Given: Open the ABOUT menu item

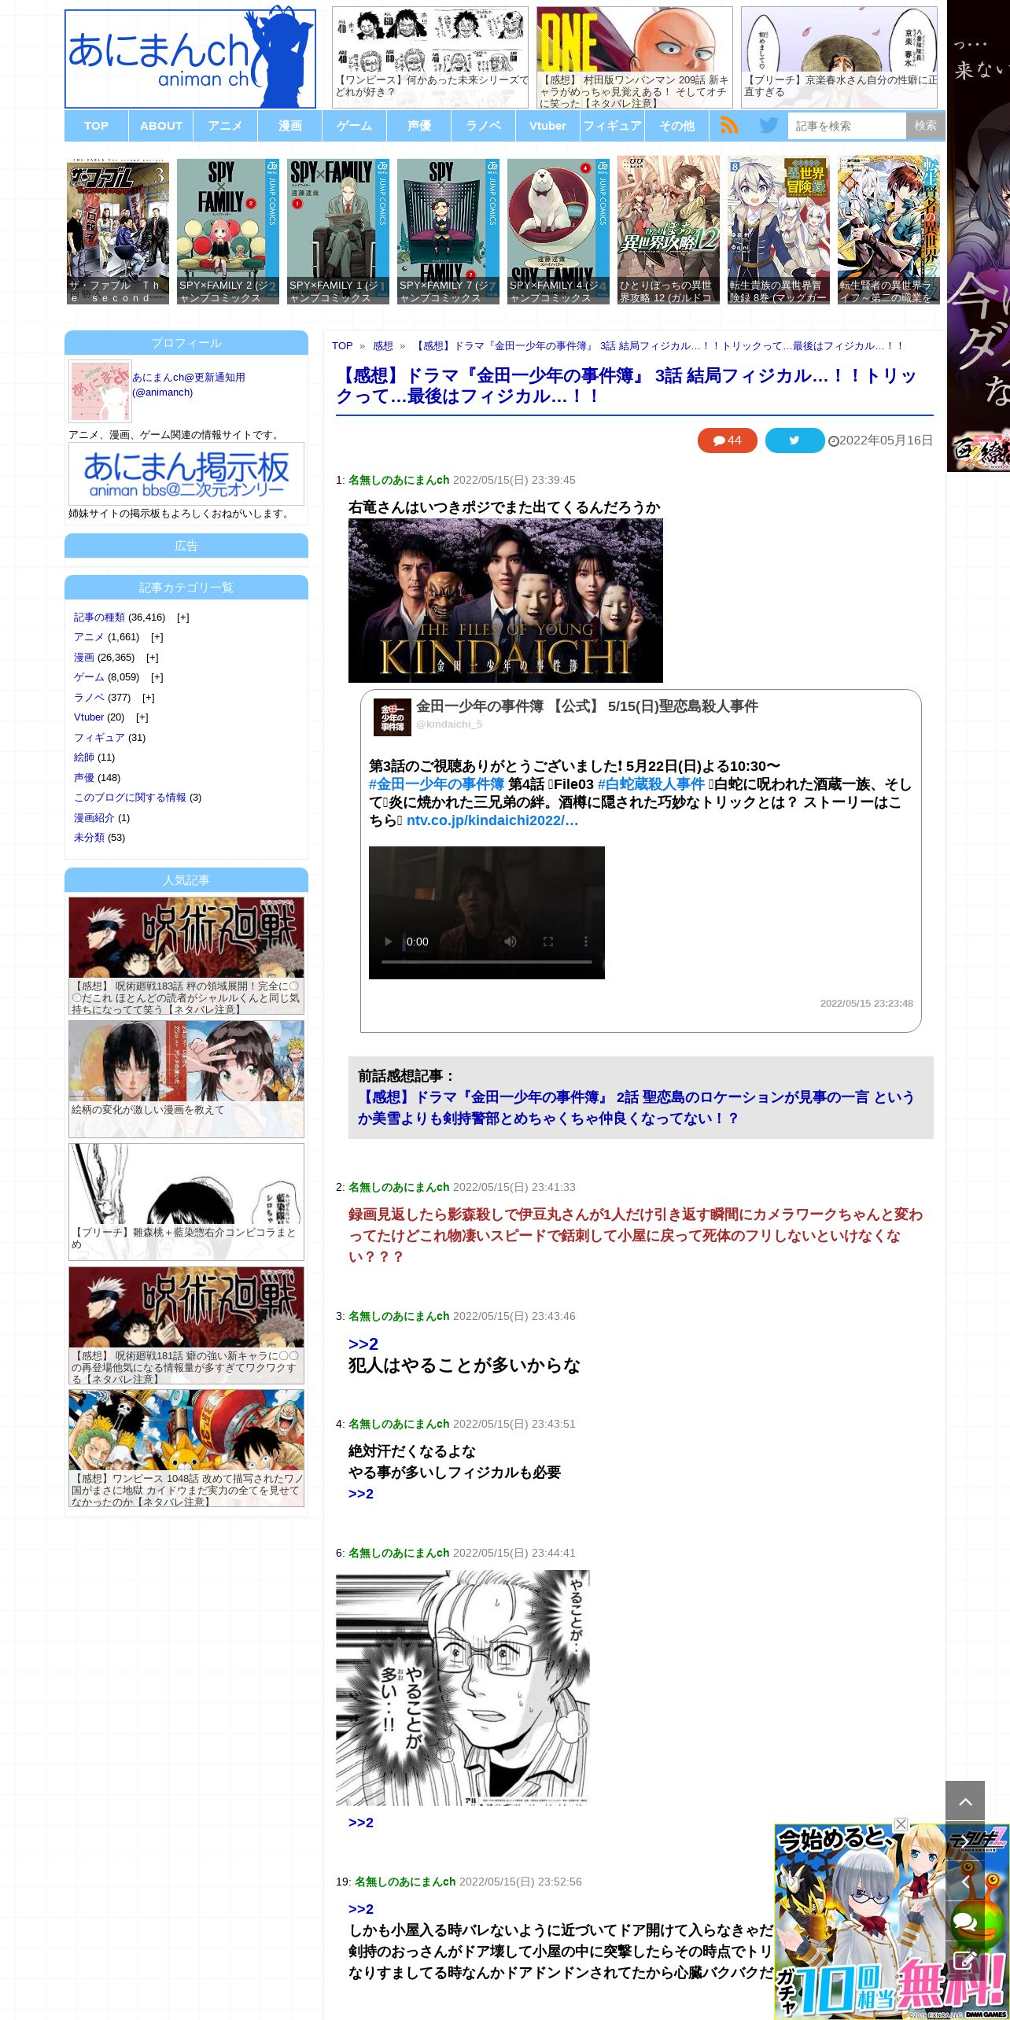Looking at the screenshot, I should [x=161, y=126].
